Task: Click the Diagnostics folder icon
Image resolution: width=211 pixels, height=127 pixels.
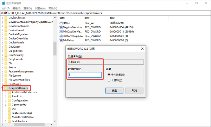Action: pos(6,51)
